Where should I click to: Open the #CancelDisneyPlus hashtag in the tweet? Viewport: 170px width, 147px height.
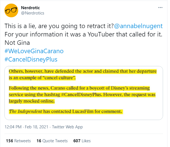point(31,60)
